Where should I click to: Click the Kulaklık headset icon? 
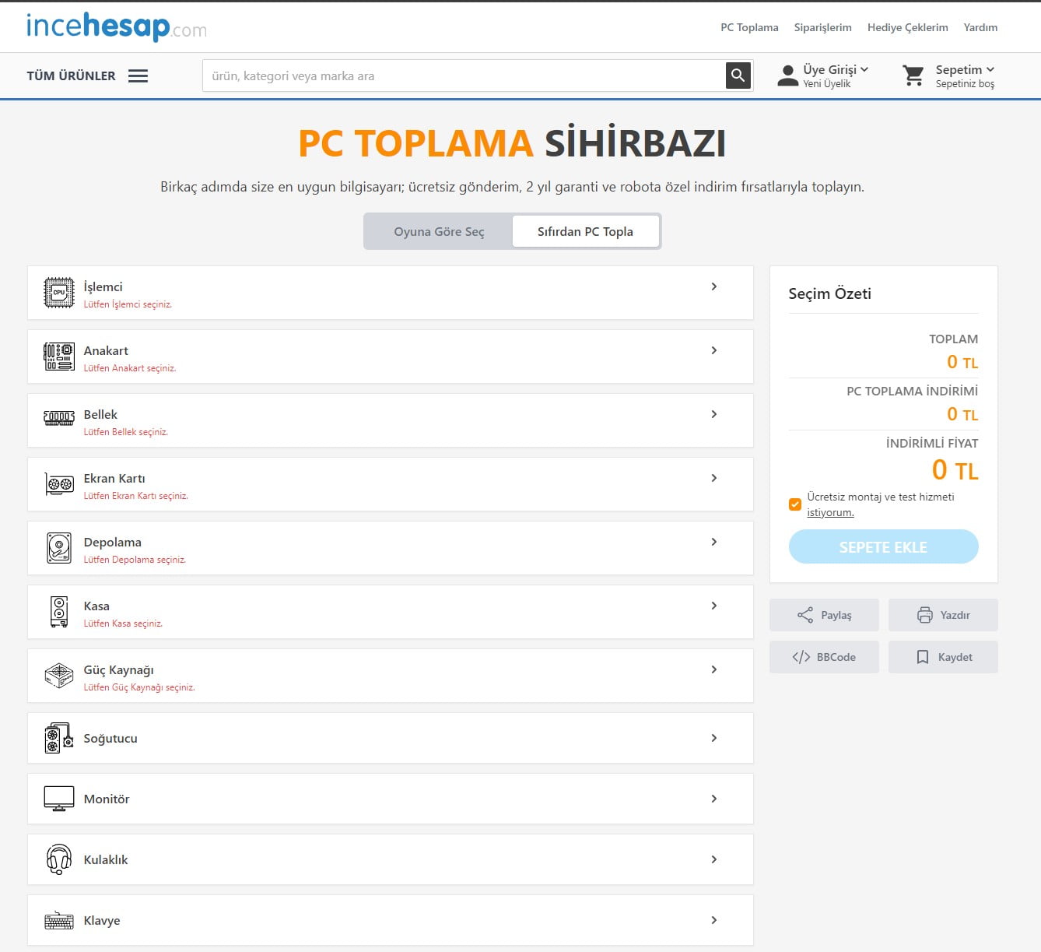pos(58,859)
